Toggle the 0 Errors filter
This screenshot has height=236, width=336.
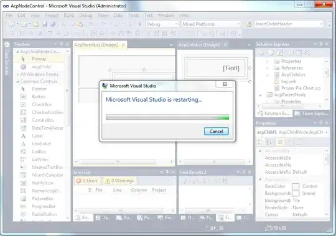coord(87,181)
